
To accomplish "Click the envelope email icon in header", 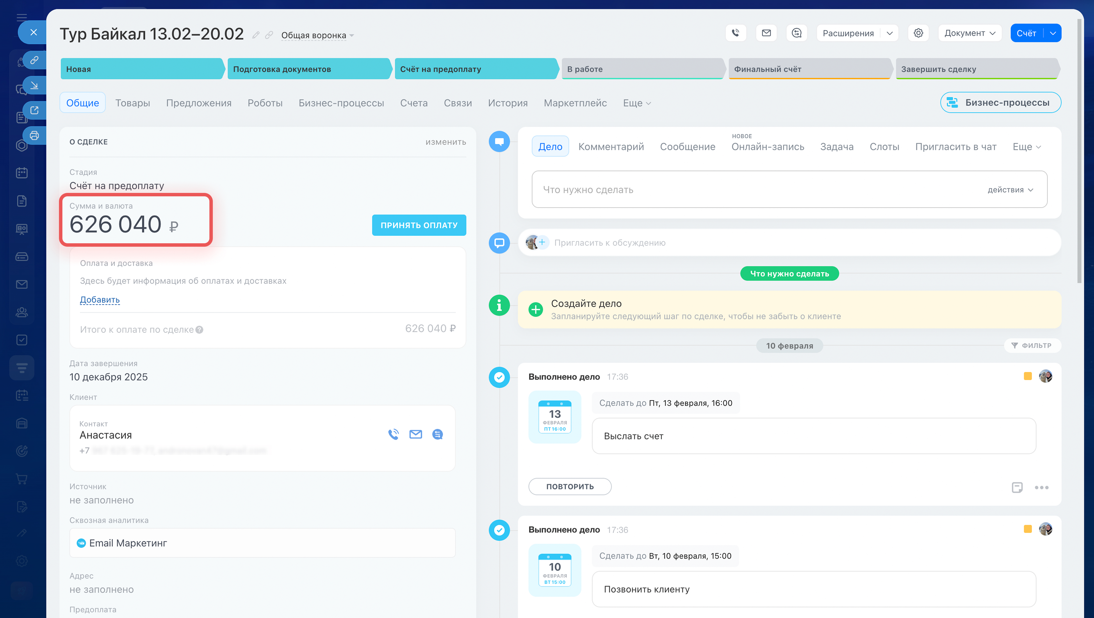I will pos(766,33).
